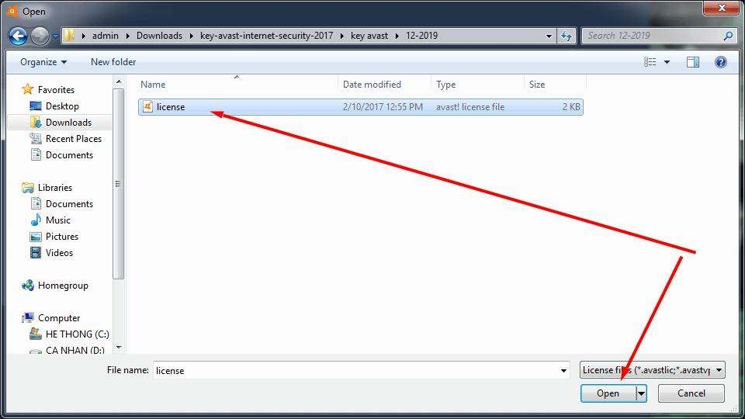
Task: Expand the address bar history dropdown
Action: [x=549, y=36]
